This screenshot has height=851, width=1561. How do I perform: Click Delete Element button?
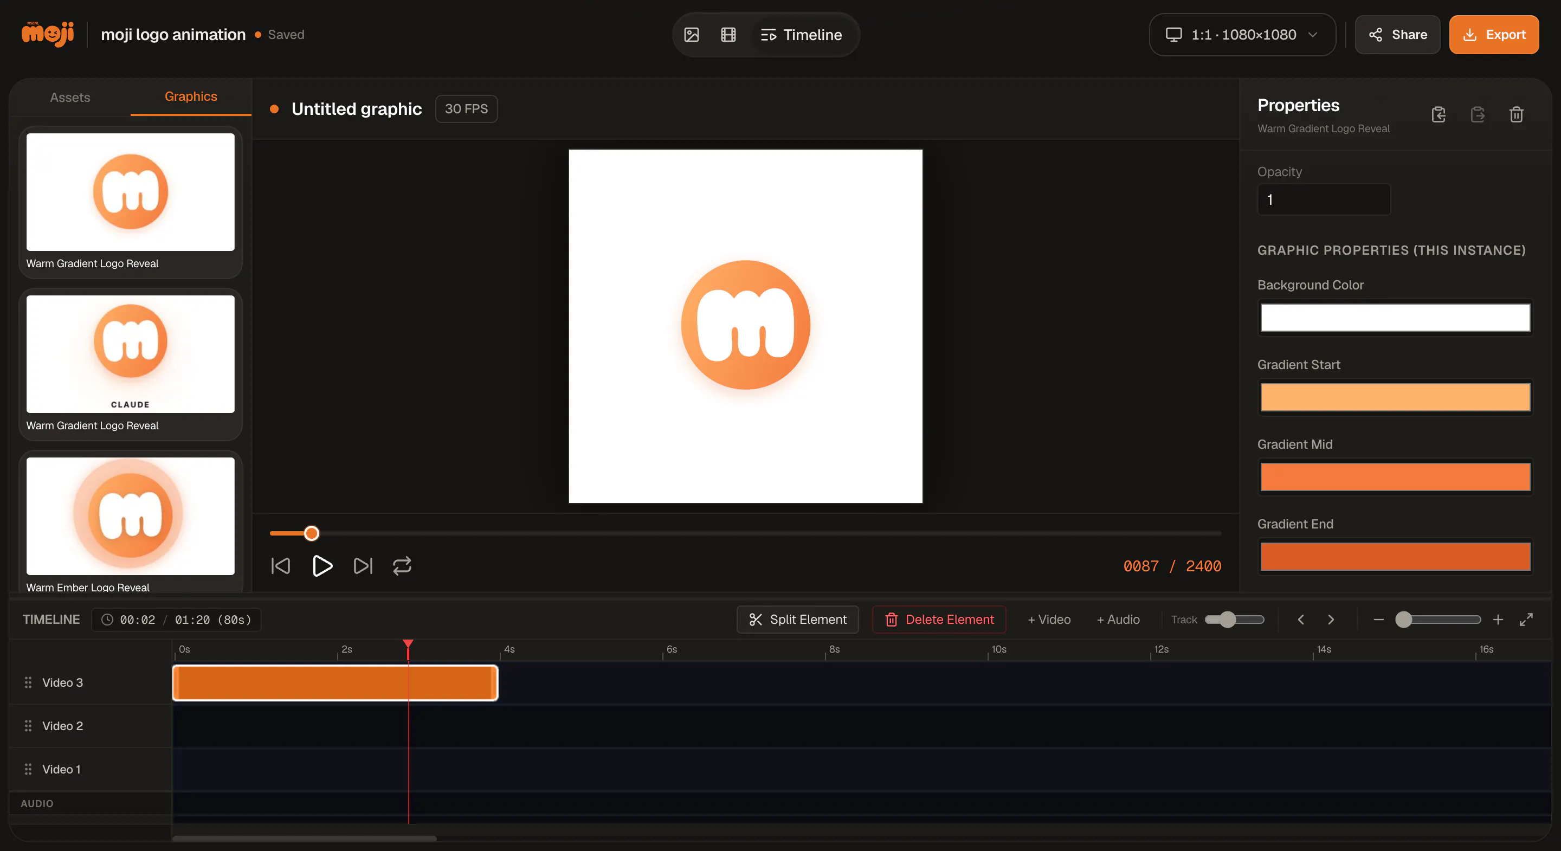tap(939, 620)
